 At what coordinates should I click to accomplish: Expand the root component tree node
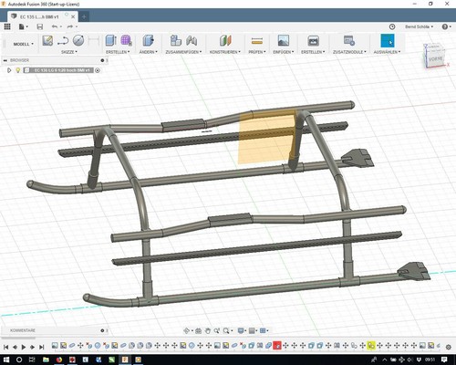point(9,70)
